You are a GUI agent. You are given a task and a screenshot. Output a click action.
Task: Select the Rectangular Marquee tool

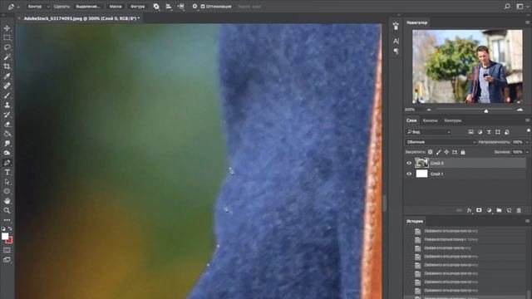point(7,37)
